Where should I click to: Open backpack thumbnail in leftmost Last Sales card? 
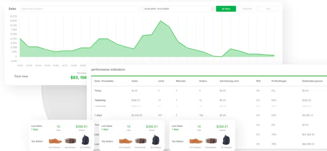(x=85, y=140)
